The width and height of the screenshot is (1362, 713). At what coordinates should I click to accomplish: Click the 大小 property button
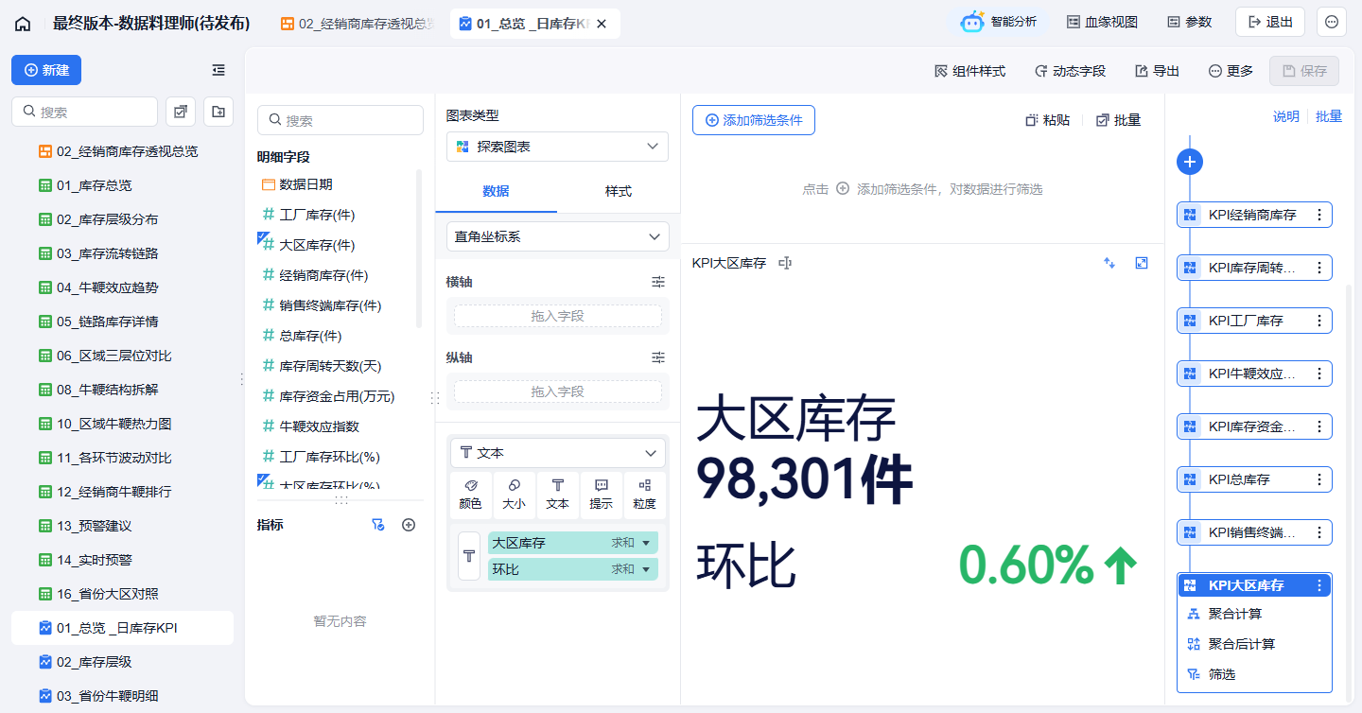(514, 496)
